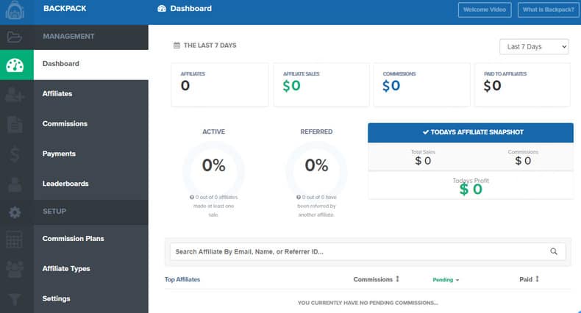Viewport: 581px width, 313px height.
Task: Click the Management folder icon
Action: click(15, 37)
